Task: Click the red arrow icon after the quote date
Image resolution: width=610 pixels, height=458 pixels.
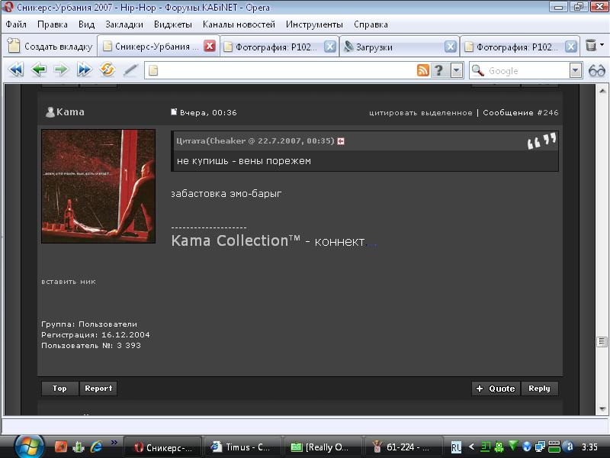Action: coord(341,141)
